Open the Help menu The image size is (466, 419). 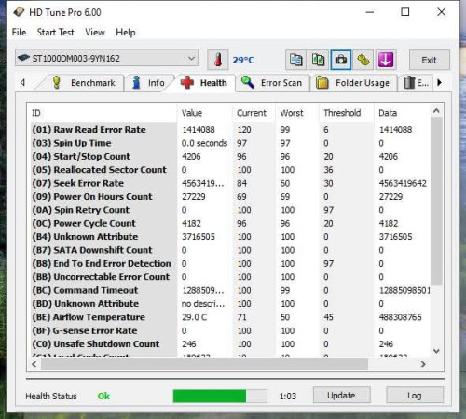pyautogui.click(x=126, y=32)
